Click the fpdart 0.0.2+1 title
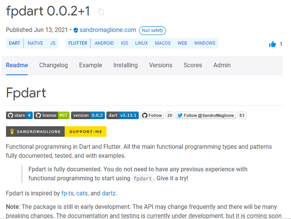The image size is (291, 219). [48, 11]
